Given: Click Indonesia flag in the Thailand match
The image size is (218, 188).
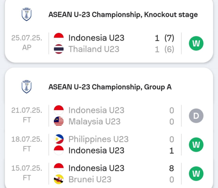Looking at the screenshot, I should click(59, 38).
